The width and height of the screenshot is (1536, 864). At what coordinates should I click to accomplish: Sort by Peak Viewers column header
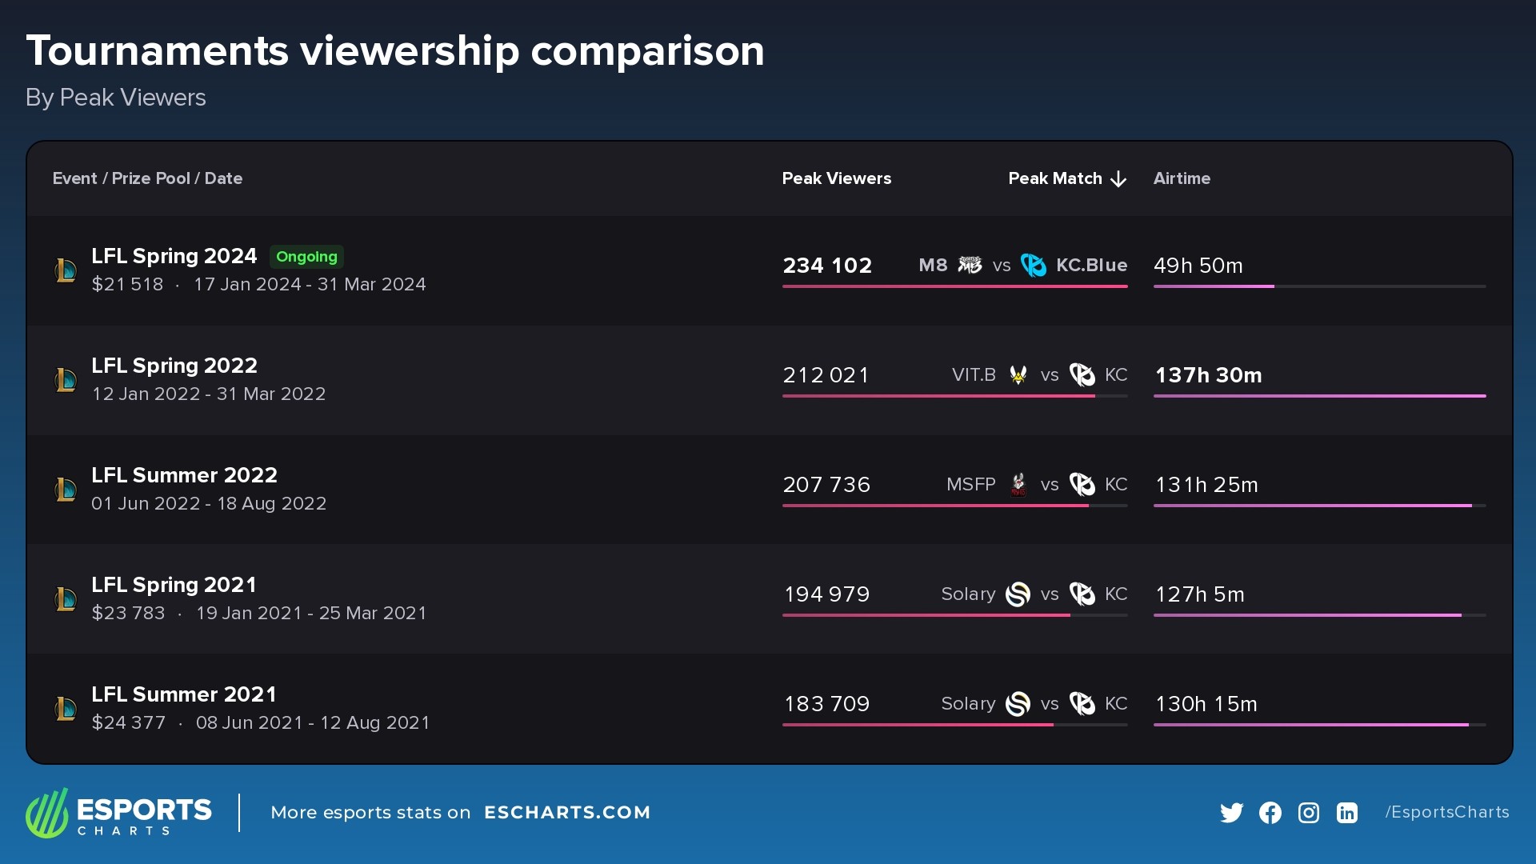837,178
